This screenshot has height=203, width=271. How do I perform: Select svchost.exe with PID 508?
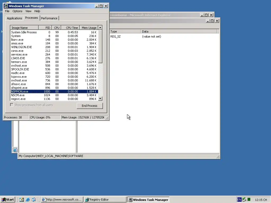[x=54, y=66]
